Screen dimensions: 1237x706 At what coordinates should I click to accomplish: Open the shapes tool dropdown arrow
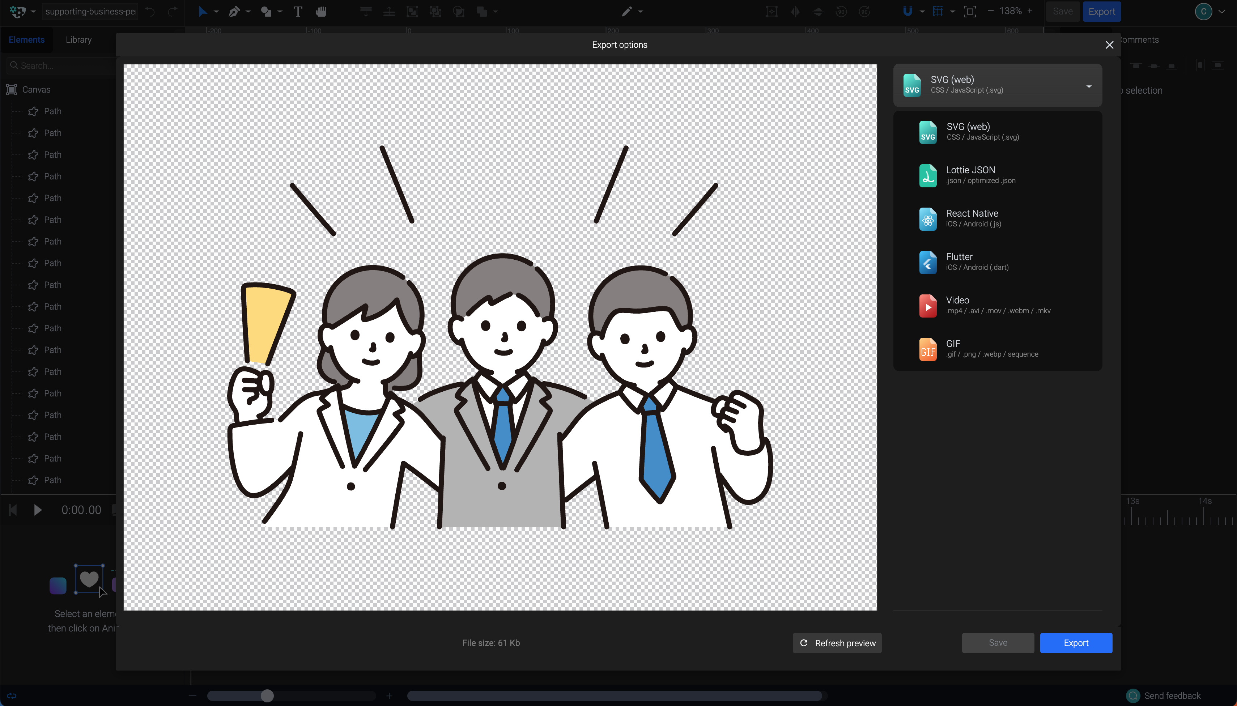click(280, 12)
